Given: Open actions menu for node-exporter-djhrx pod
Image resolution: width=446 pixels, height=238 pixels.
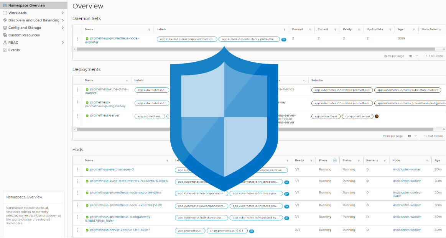Looking at the screenshot, I should 77,193.
